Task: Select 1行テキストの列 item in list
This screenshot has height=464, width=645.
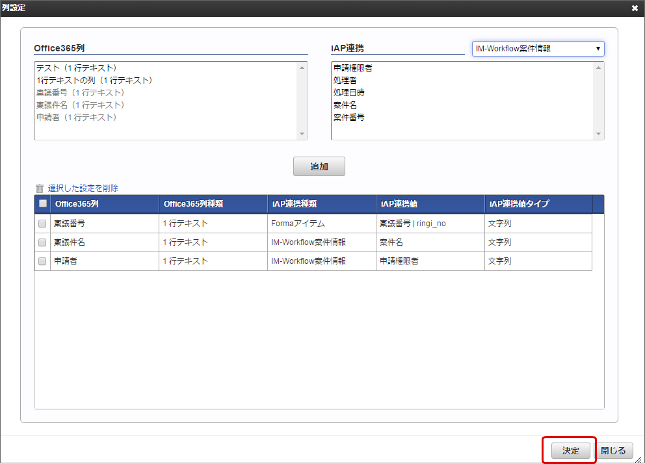Action: (x=94, y=80)
